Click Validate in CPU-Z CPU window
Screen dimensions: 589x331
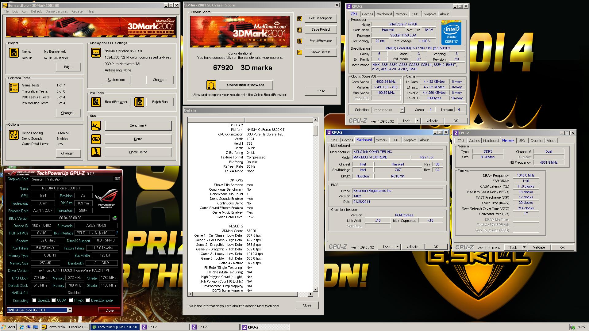click(x=432, y=121)
